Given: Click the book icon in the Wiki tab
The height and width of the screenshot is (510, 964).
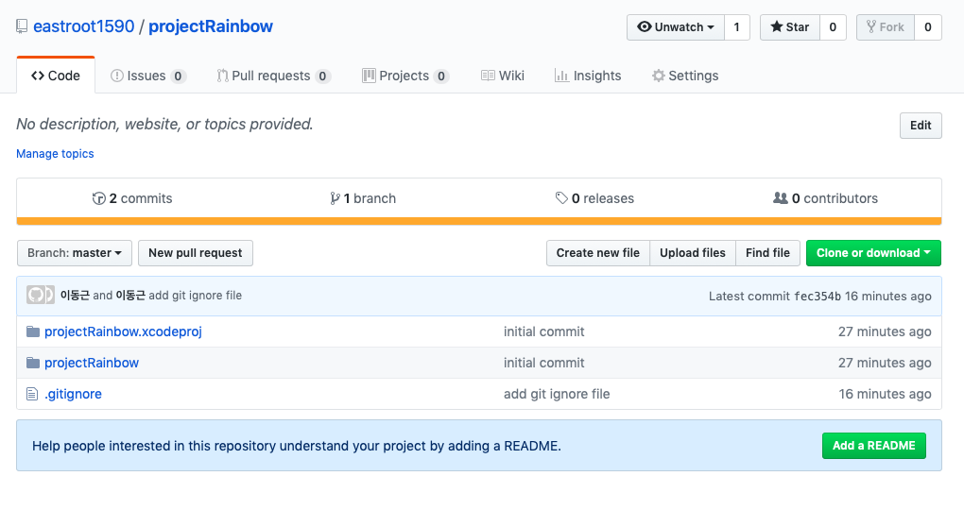Looking at the screenshot, I should coord(489,76).
